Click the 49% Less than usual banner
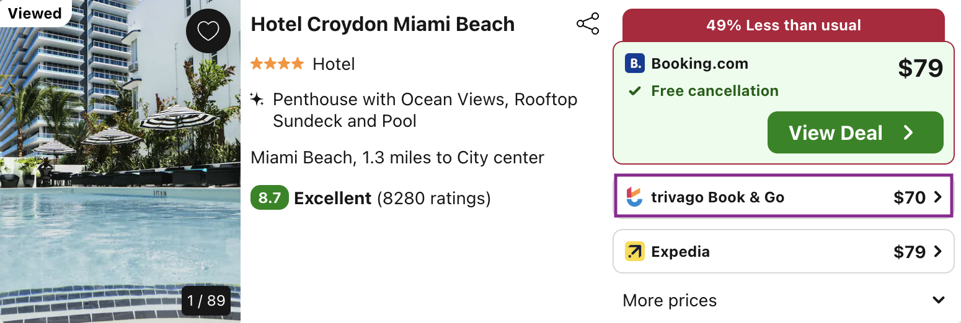 [x=783, y=25]
